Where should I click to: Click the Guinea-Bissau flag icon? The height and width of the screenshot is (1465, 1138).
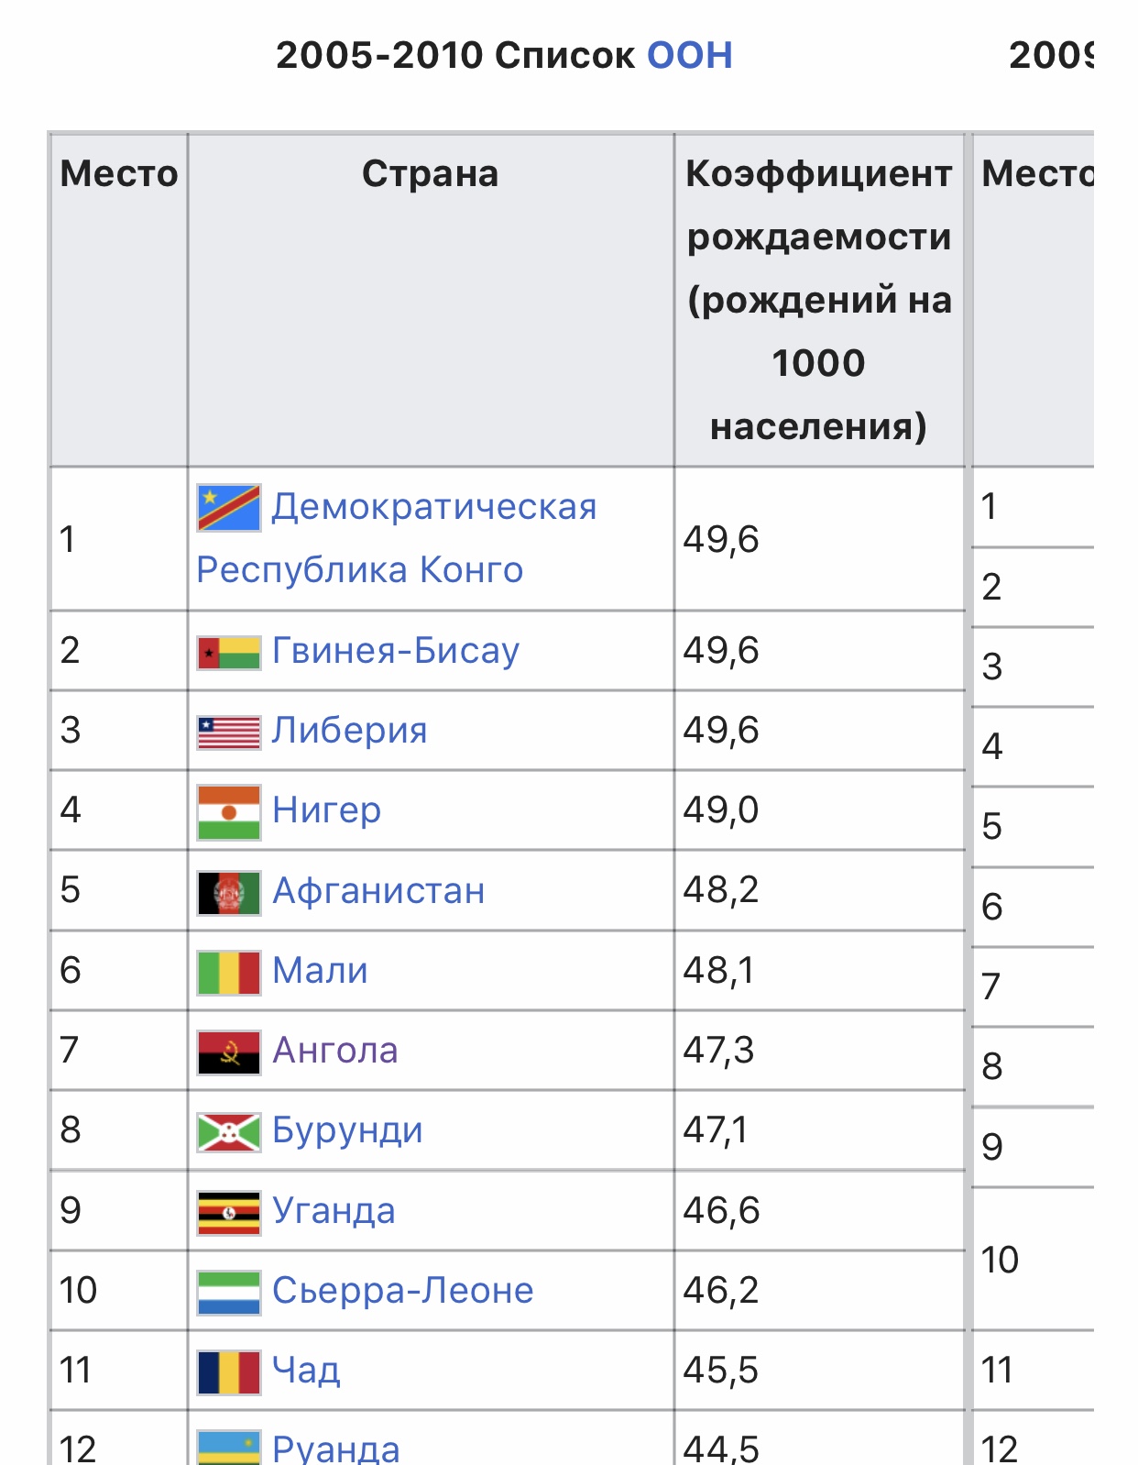coord(229,652)
